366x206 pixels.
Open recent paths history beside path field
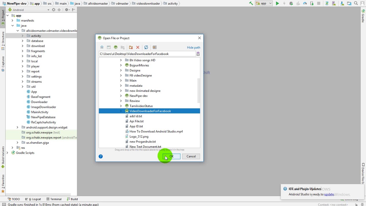click(x=198, y=54)
